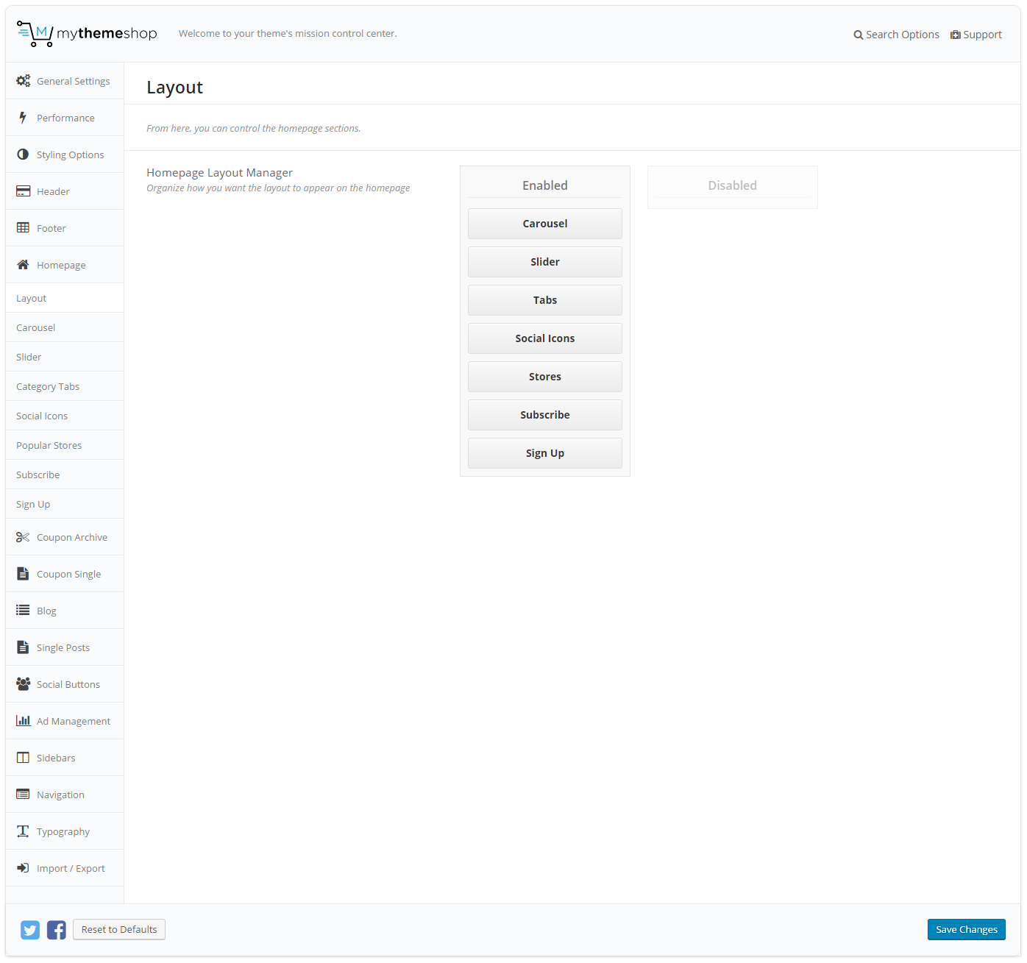The height and width of the screenshot is (963, 1027).
Task: Click the General Settings gears icon
Action: 24,81
